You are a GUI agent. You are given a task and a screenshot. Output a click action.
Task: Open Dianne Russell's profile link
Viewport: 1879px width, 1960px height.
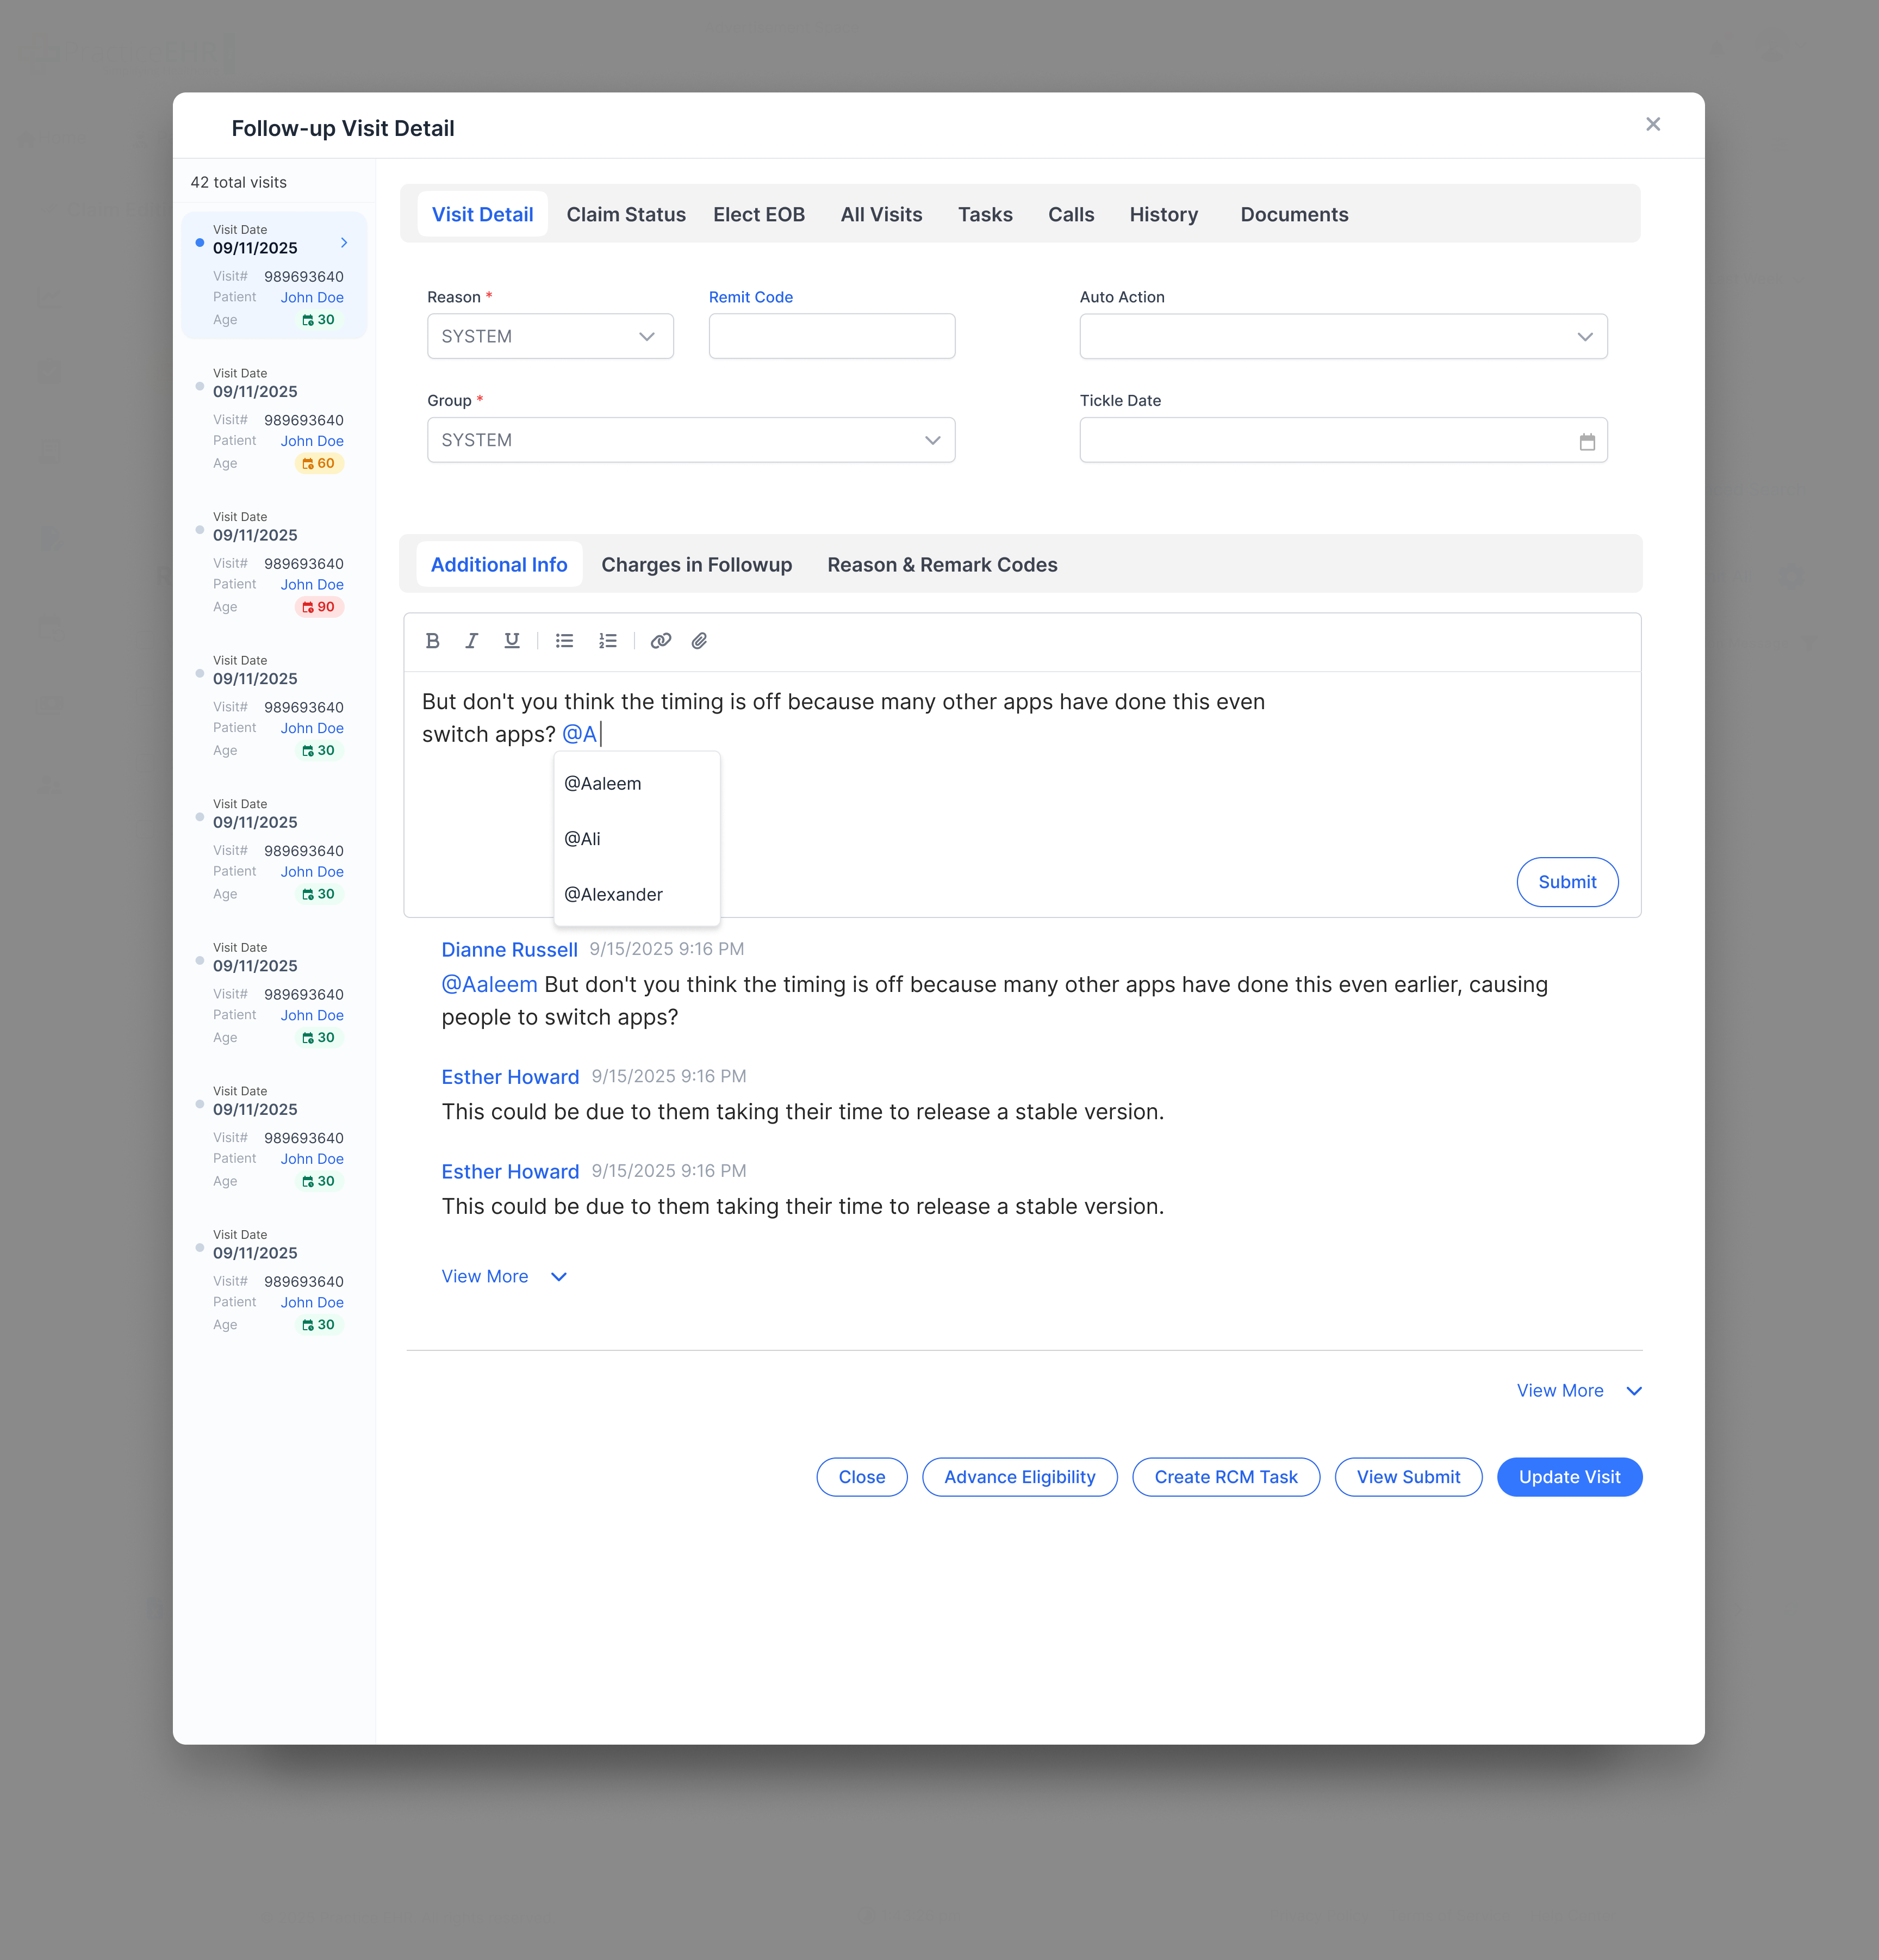(510, 949)
